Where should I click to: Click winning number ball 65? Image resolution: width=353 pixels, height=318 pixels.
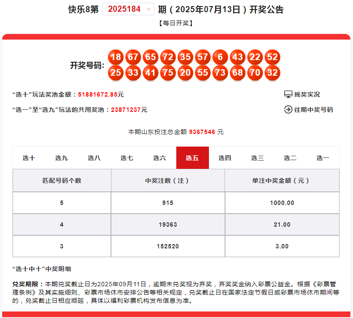(151, 57)
